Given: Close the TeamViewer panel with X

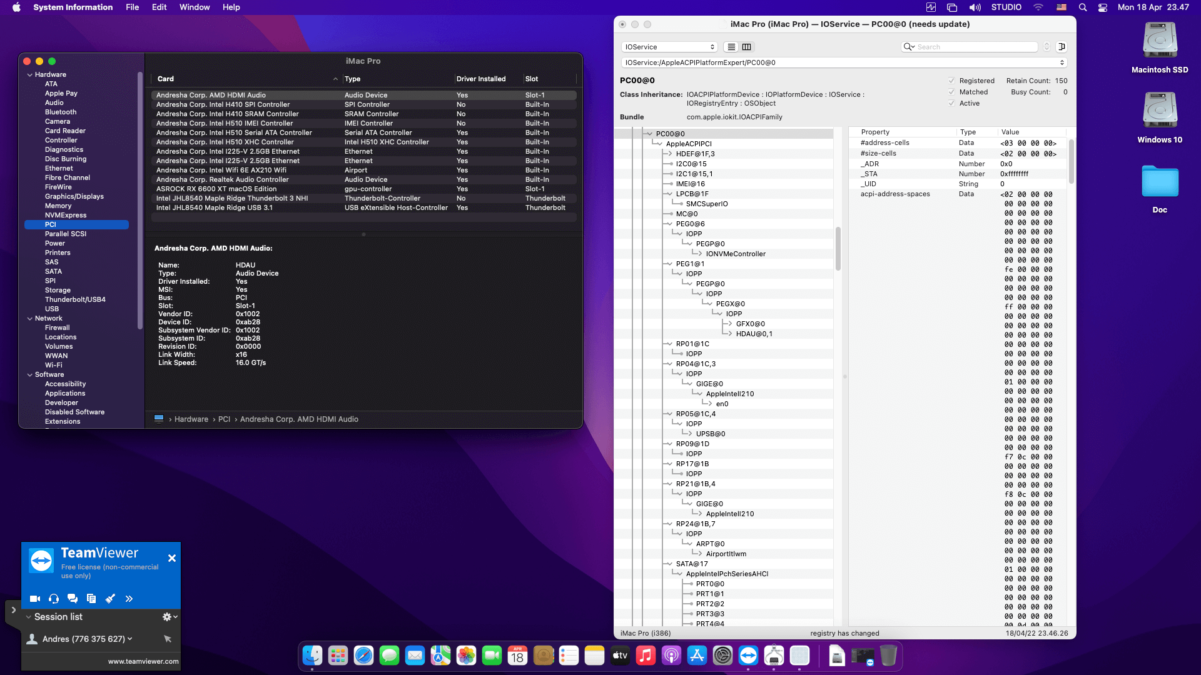Looking at the screenshot, I should tap(172, 558).
